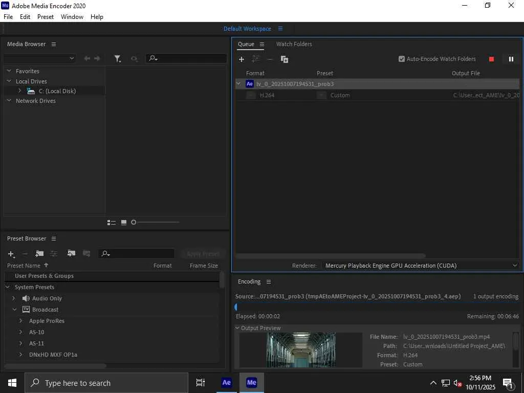Click the Media Browser back arrow

click(x=87, y=58)
